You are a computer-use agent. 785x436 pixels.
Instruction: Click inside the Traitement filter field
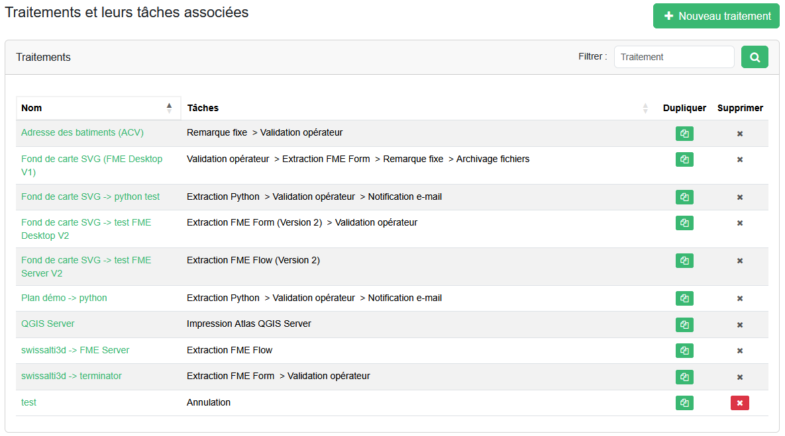674,57
